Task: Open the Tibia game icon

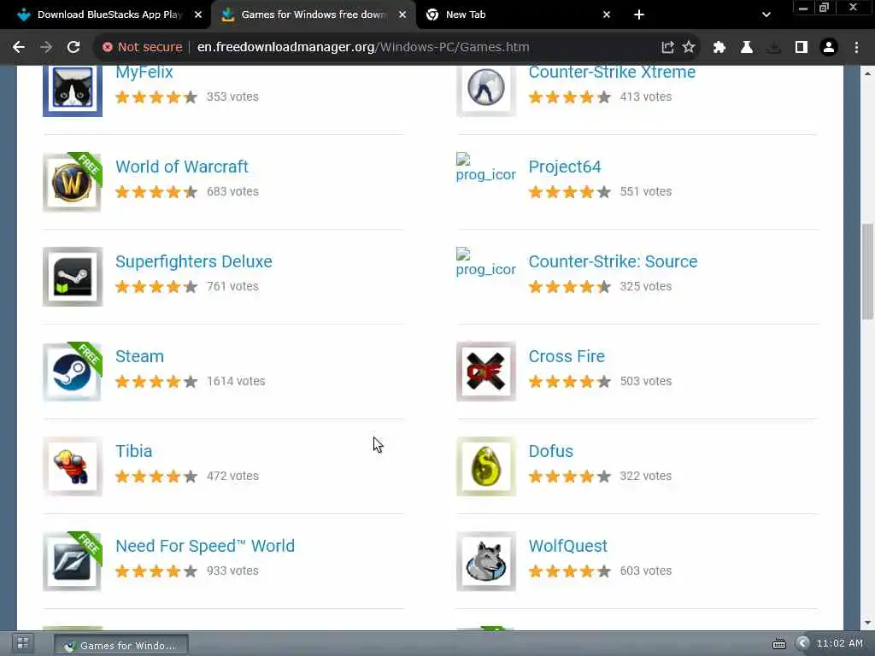Action: click(x=73, y=466)
